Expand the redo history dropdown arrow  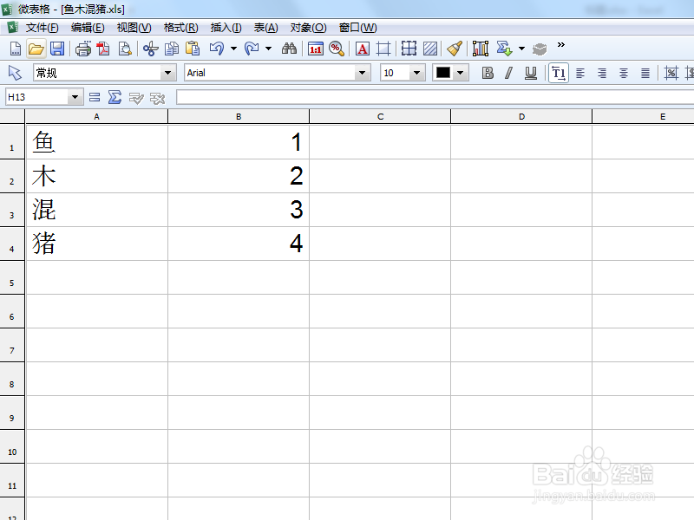(x=268, y=49)
